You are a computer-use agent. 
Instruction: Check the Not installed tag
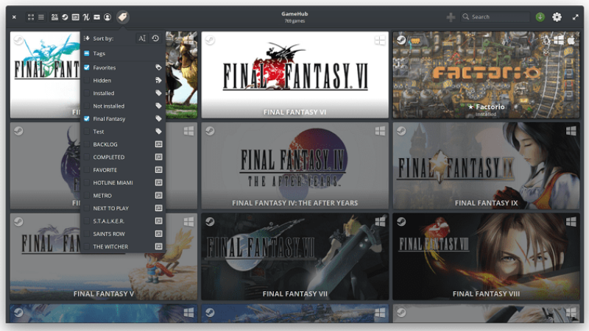click(87, 106)
